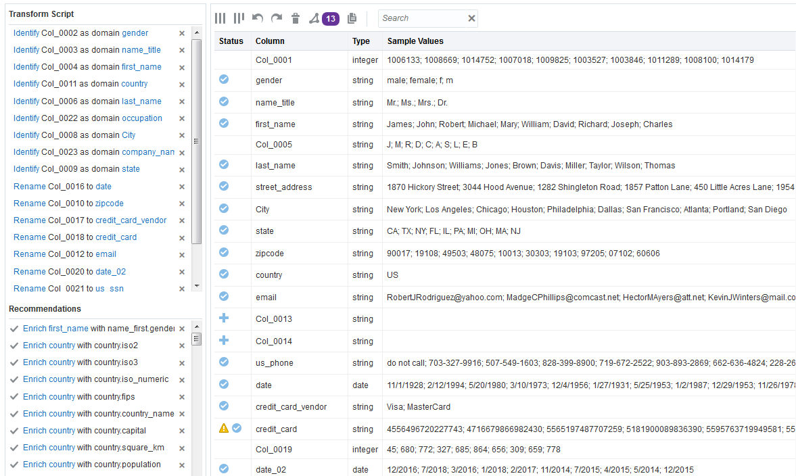Open Enrich country with country.country_name recommendation
796x476 pixels.
coord(99,414)
